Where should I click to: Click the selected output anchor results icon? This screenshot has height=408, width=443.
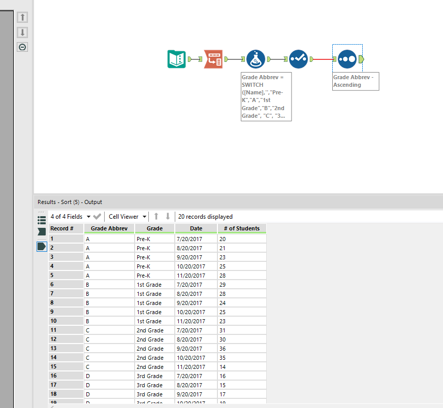[42, 246]
